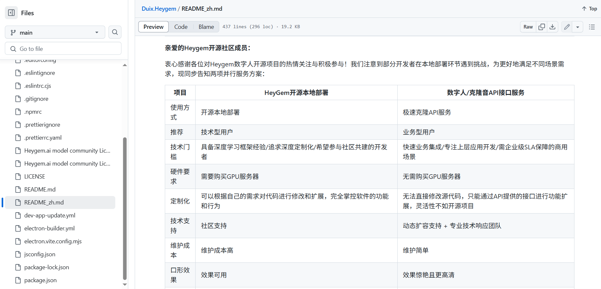Collapse the Files side panel
The image size is (601, 289).
pos(11,13)
